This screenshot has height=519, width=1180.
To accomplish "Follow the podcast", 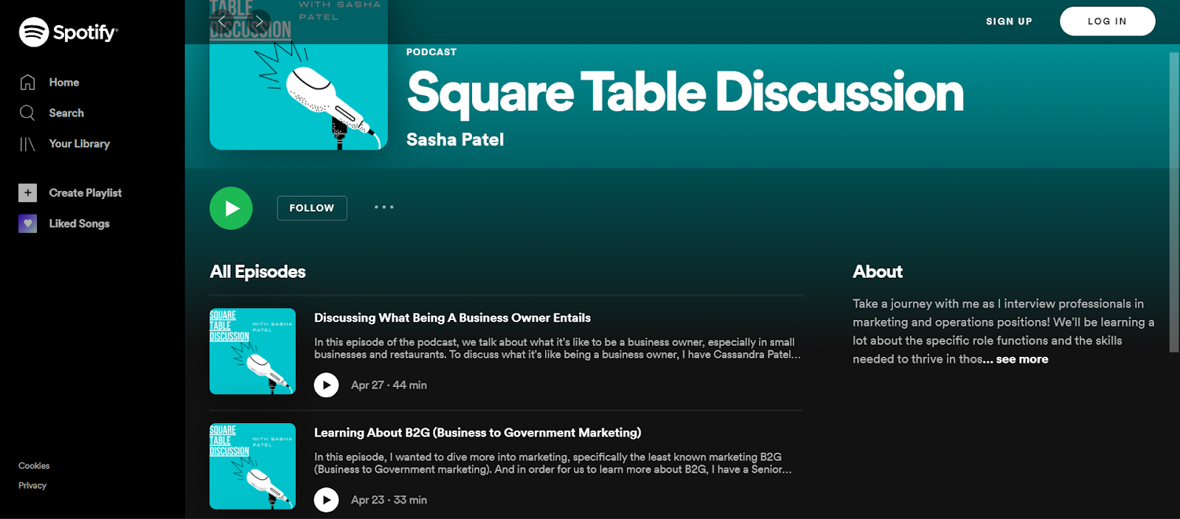I will point(312,208).
